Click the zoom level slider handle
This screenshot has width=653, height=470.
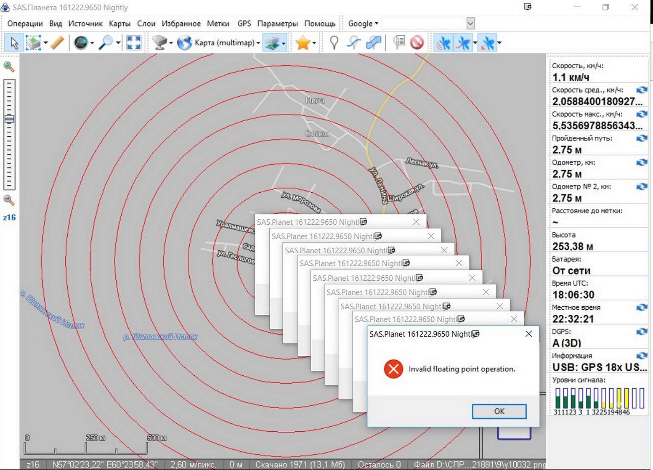(9, 119)
